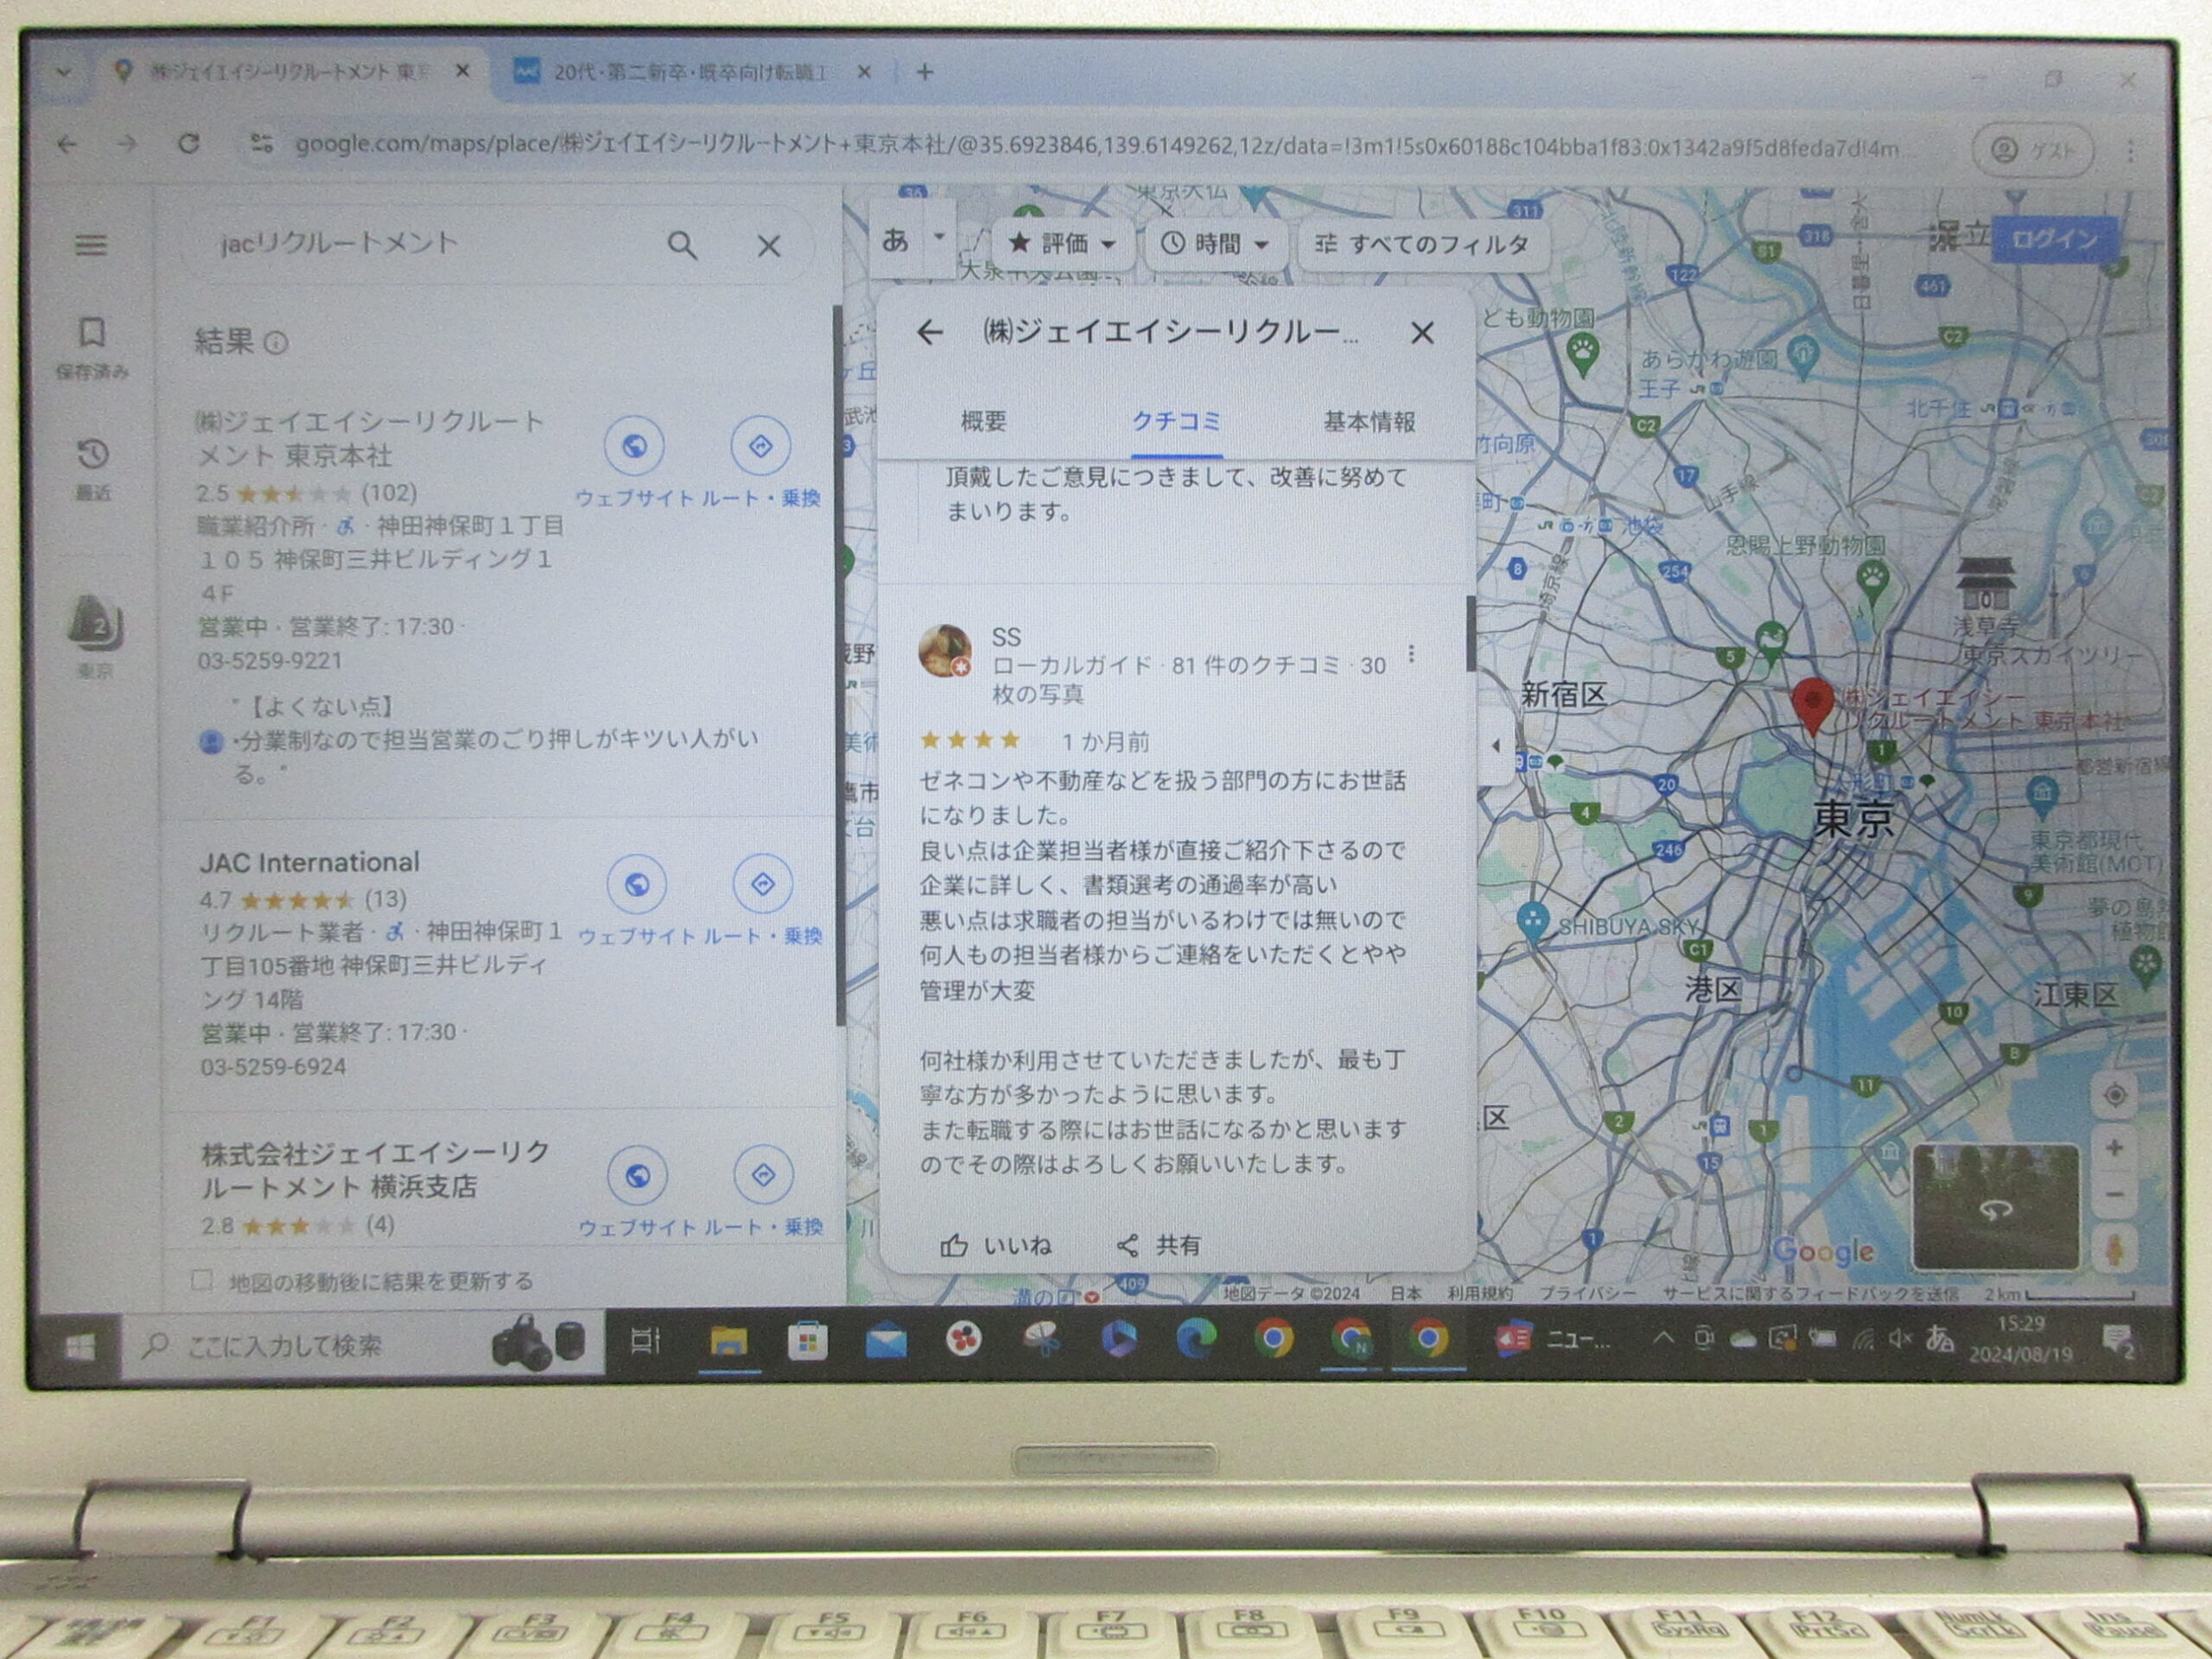Image resolution: width=2212 pixels, height=1659 pixels.
Task: Close the ジェイエイシーリクルー place panel
Action: 1422,333
